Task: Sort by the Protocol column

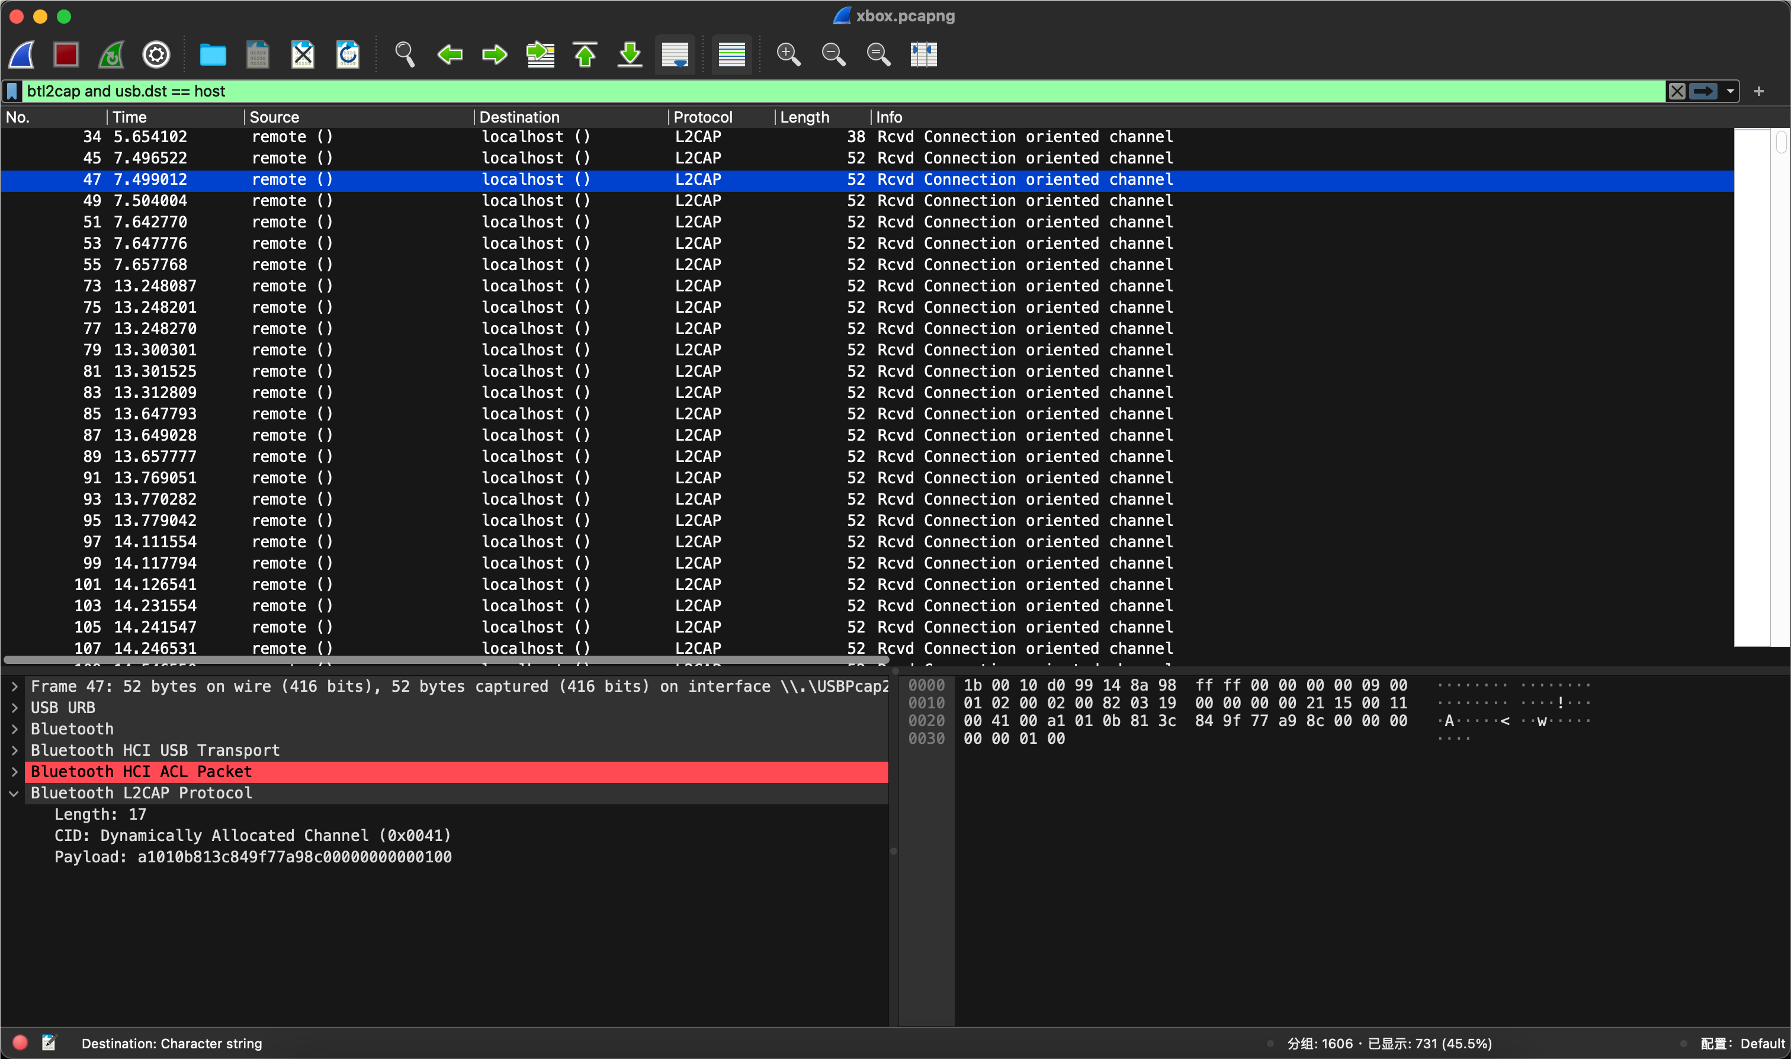Action: click(x=721, y=117)
